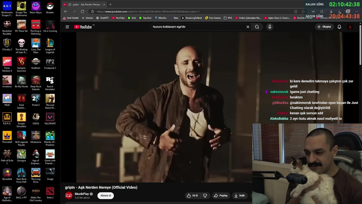The height and width of the screenshot is (204, 362).
Task: Open the Top Kick bookmark
Action: (145, 18)
